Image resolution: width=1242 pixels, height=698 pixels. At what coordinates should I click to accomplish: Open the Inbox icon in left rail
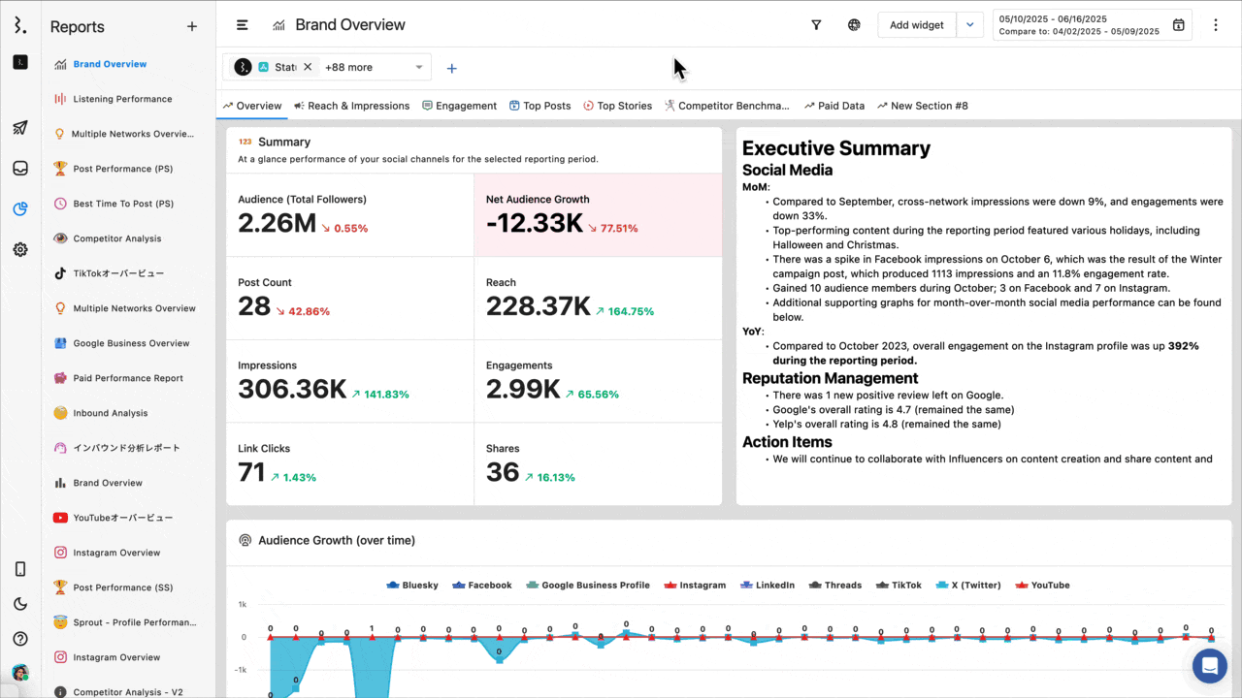(20, 169)
